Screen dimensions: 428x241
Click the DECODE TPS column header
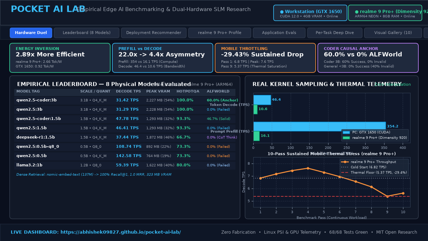(128, 91)
